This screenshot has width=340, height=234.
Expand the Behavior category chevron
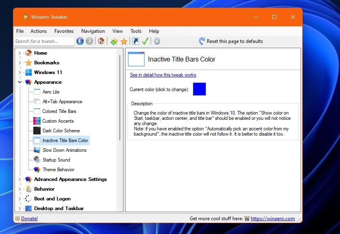point(20,189)
